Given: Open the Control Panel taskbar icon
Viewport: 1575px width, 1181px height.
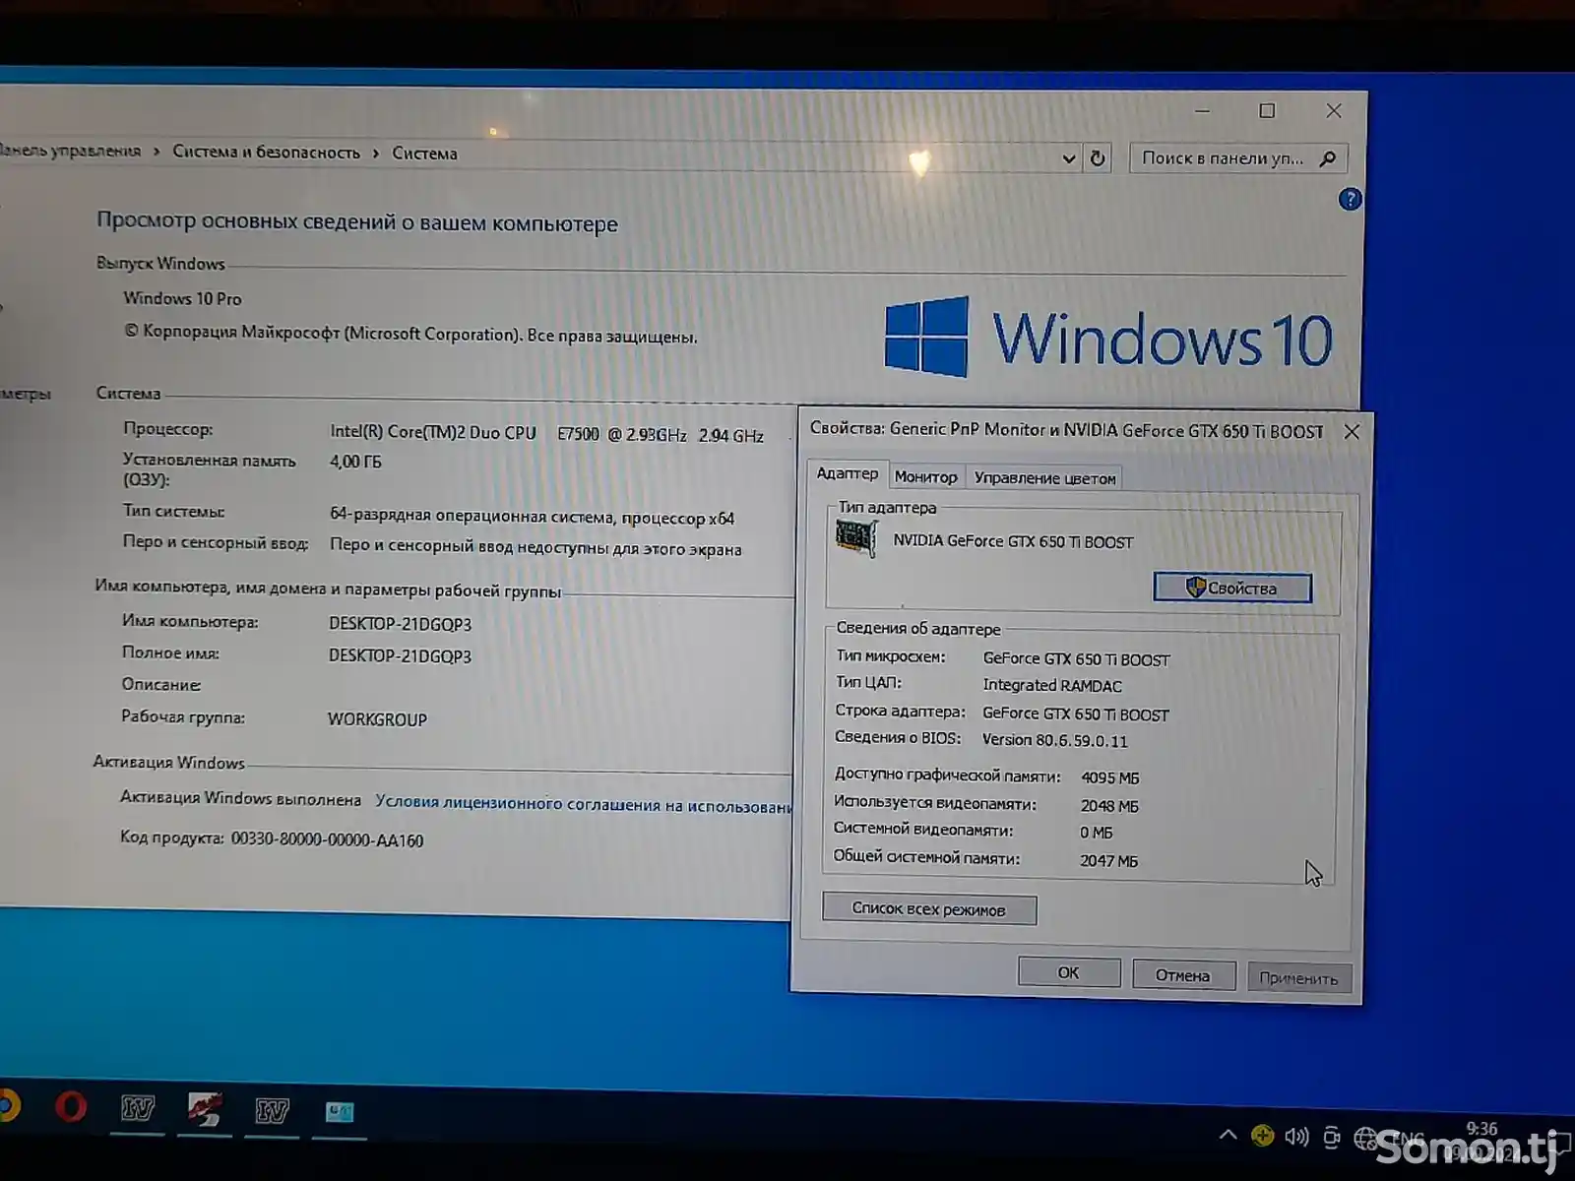Looking at the screenshot, I should click(x=340, y=1113).
